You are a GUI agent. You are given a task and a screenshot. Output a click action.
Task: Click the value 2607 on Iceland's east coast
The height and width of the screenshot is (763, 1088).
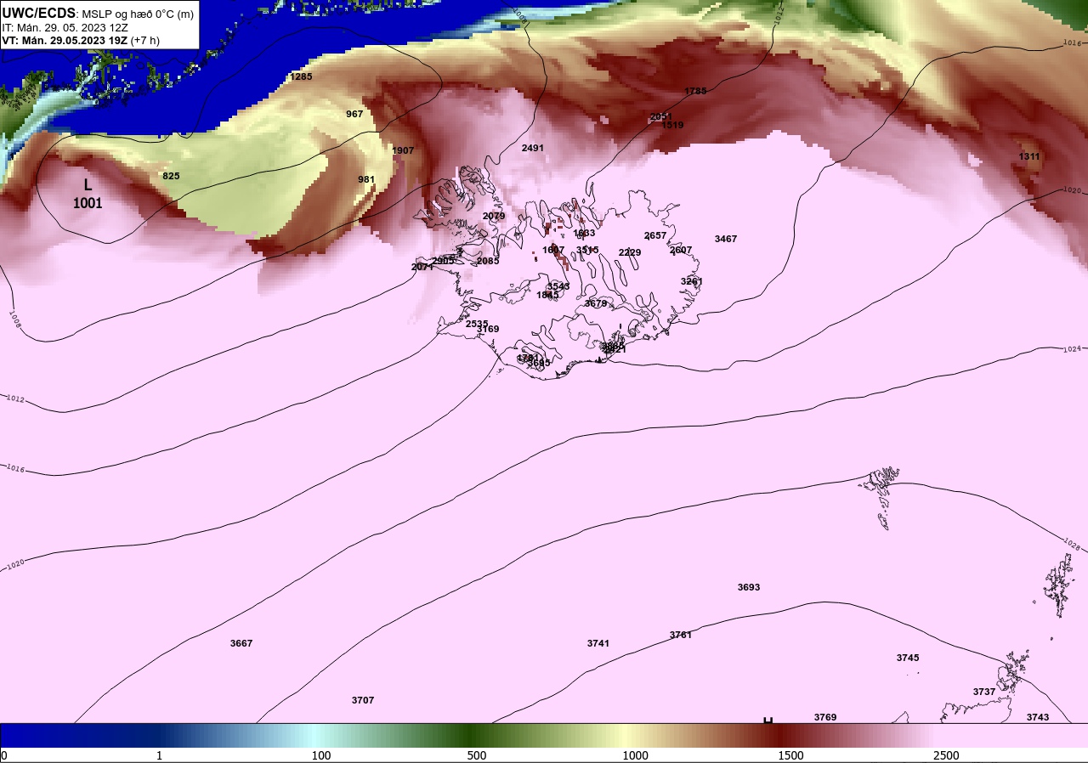click(x=681, y=250)
